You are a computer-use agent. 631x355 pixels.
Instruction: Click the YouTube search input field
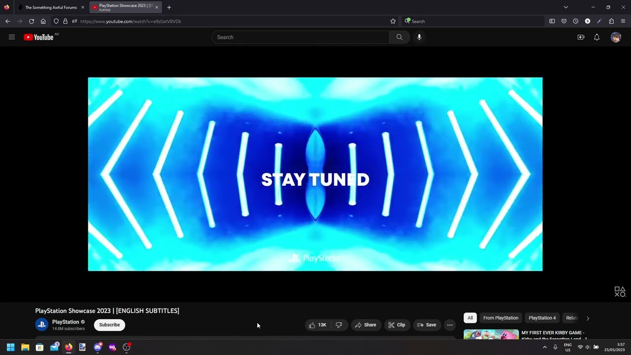(300, 37)
